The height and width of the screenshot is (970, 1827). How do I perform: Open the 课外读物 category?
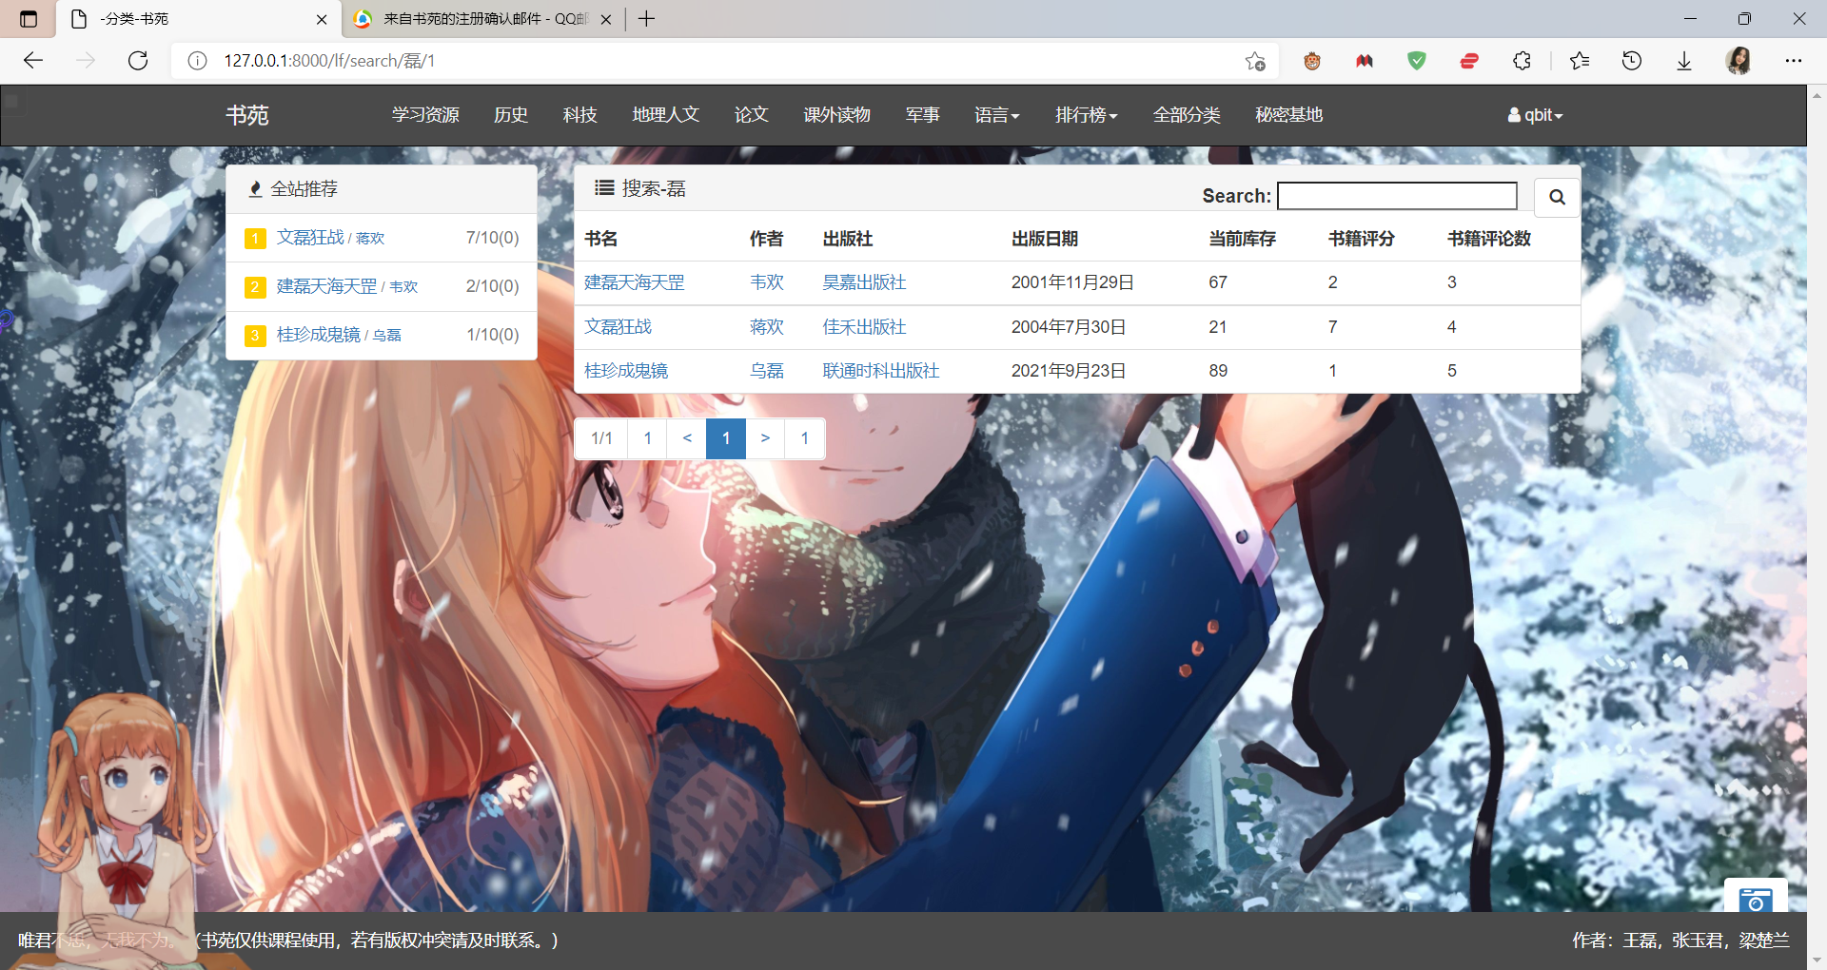[x=836, y=115]
